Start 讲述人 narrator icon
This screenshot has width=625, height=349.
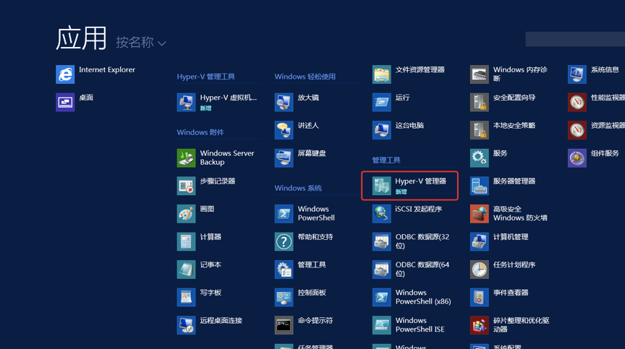284,130
